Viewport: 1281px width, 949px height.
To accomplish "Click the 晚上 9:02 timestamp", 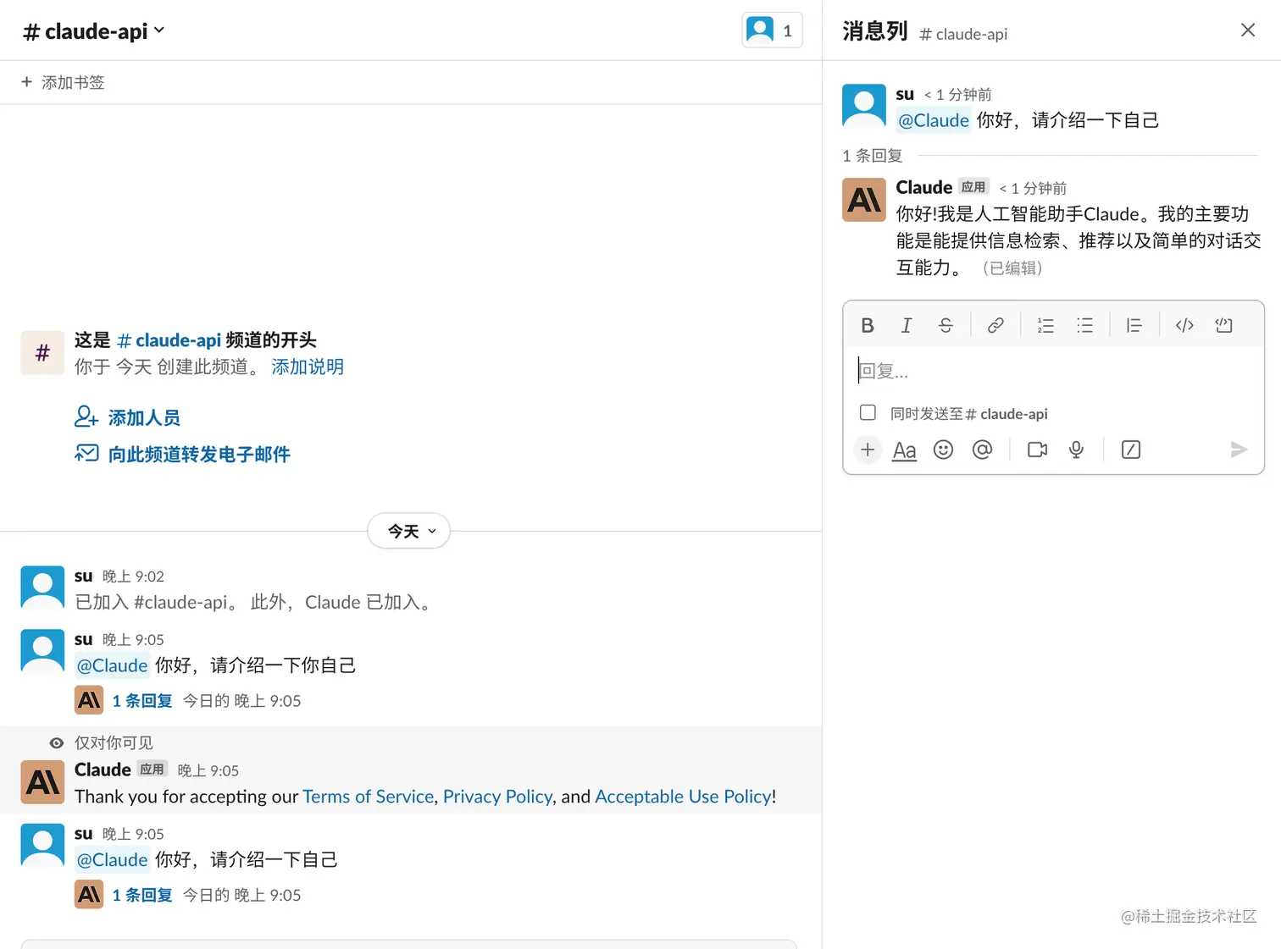I will tap(133, 577).
